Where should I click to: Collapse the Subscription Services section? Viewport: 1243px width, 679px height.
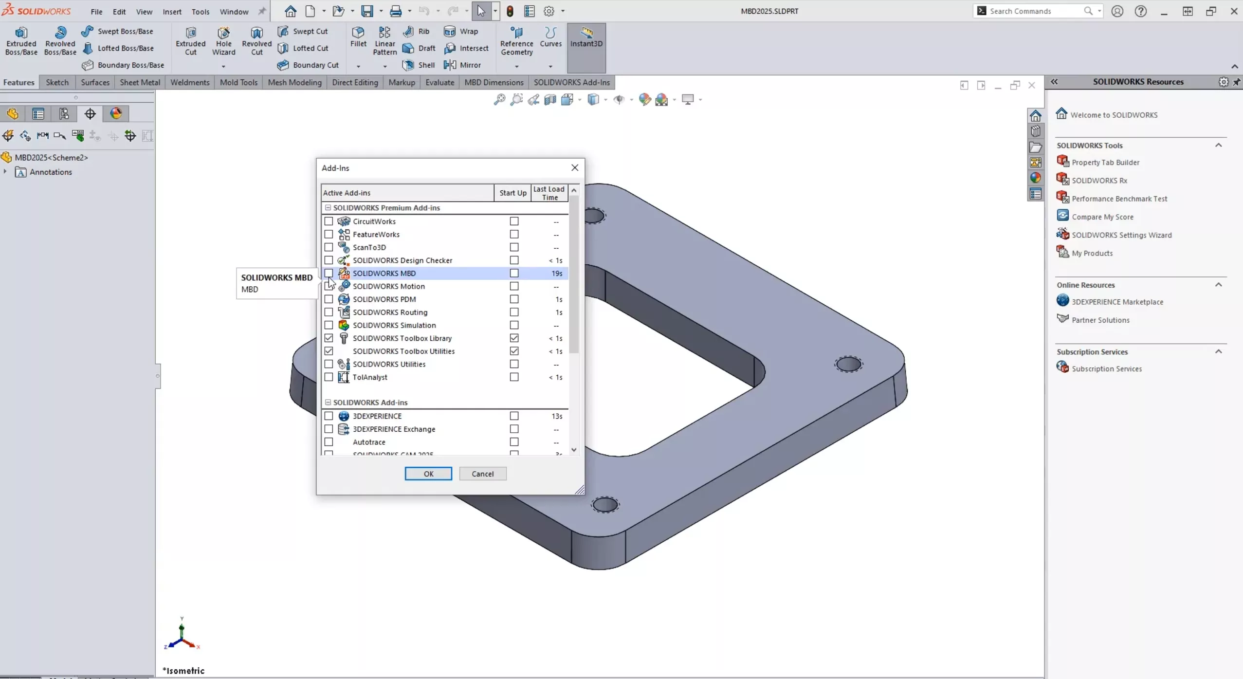tap(1218, 351)
